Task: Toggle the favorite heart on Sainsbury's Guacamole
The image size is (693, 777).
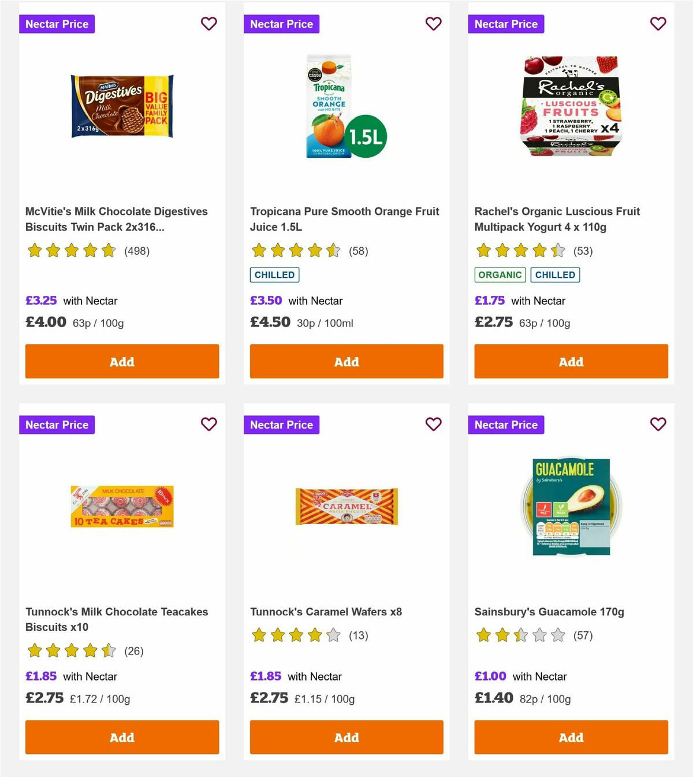Action: (x=658, y=424)
